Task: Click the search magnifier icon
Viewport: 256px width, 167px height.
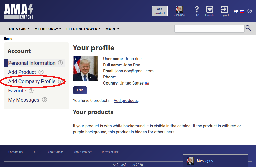Action: tap(248, 28)
